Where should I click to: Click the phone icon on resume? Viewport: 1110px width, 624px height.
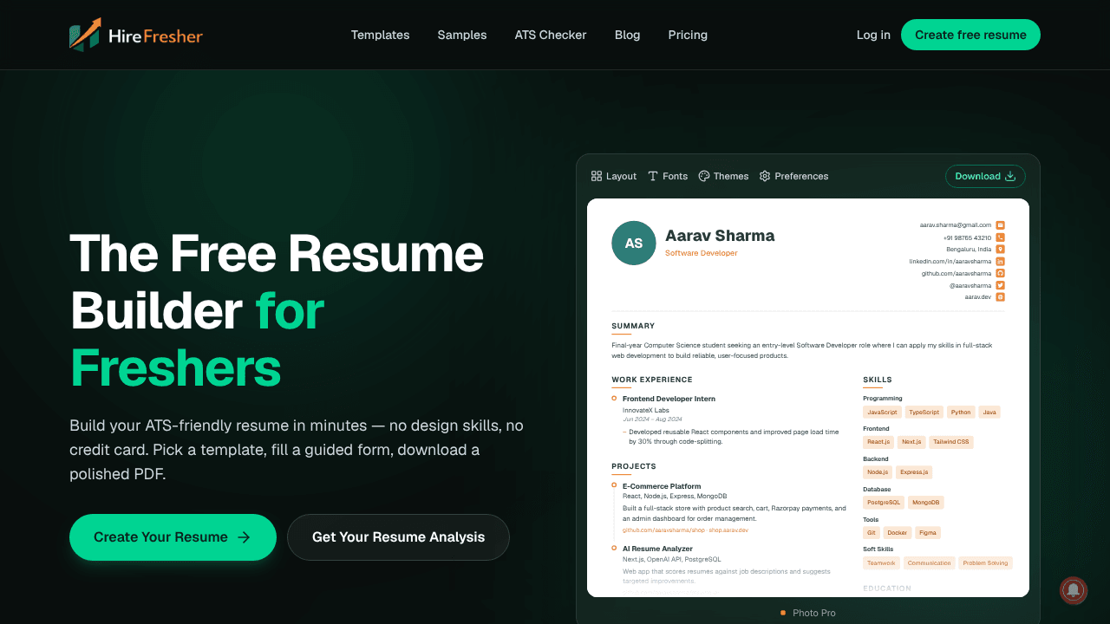tap(1000, 237)
